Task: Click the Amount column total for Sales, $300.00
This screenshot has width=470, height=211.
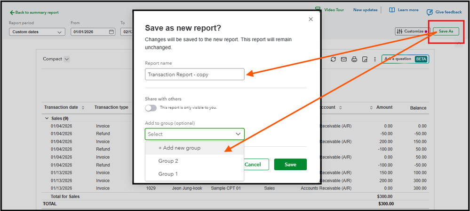Action: click(385, 196)
